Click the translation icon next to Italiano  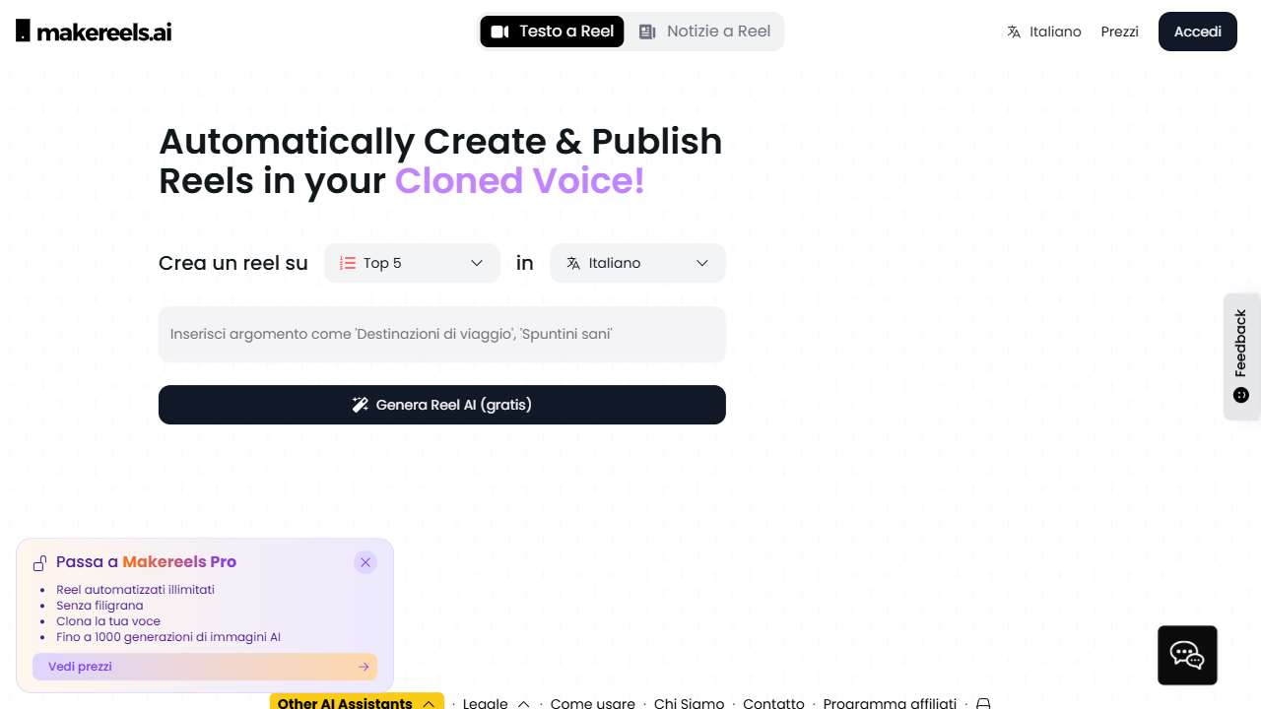tap(1013, 32)
